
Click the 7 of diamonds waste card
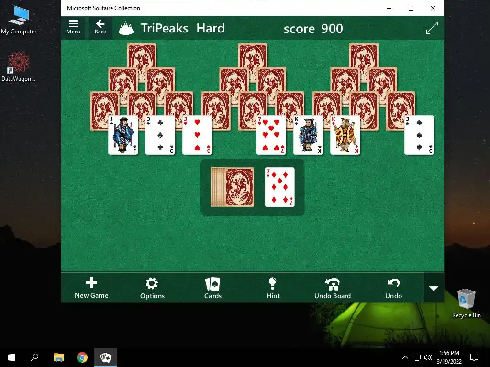279,187
